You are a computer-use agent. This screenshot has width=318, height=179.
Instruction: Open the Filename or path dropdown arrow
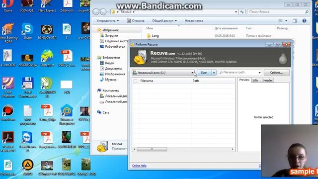click(x=259, y=73)
